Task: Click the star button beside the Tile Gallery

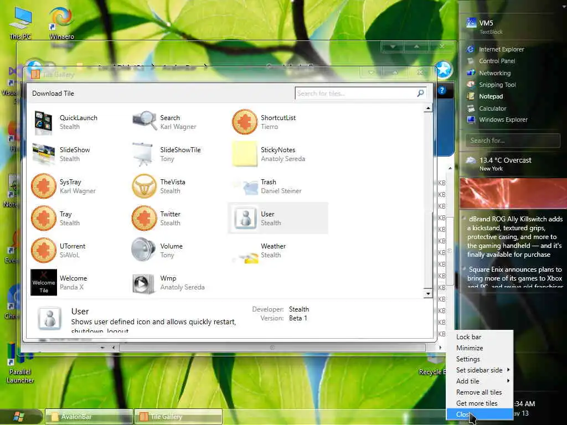Action: (444, 69)
